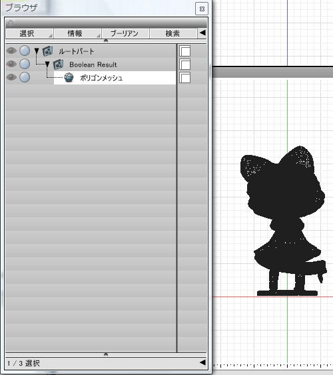
Task: Check the box beside ポリゴンメッシュ row
Action: pos(184,78)
